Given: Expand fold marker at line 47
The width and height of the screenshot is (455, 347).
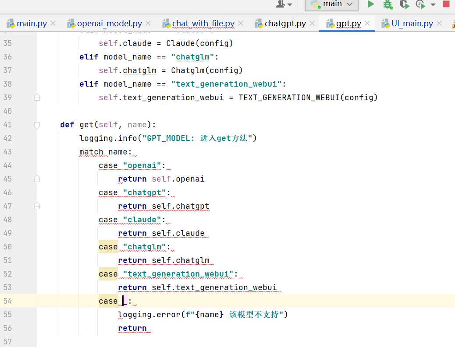Looking at the screenshot, I should click(37, 206).
